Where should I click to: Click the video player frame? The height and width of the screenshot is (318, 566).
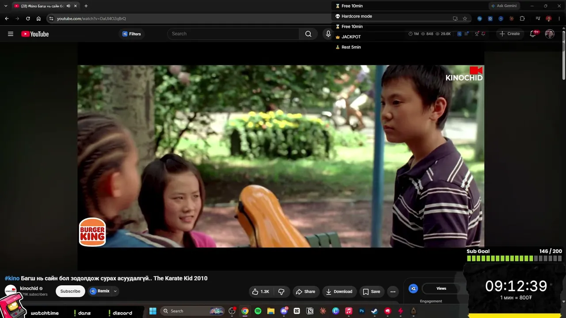pyautogui.click(x=281, y=156)
